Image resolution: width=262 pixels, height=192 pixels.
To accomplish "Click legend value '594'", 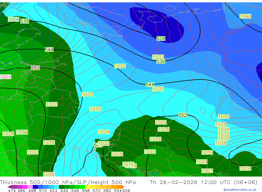I will point(118,190).
